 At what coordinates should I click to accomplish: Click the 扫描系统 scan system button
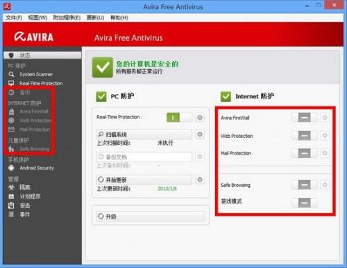(144, 134)
